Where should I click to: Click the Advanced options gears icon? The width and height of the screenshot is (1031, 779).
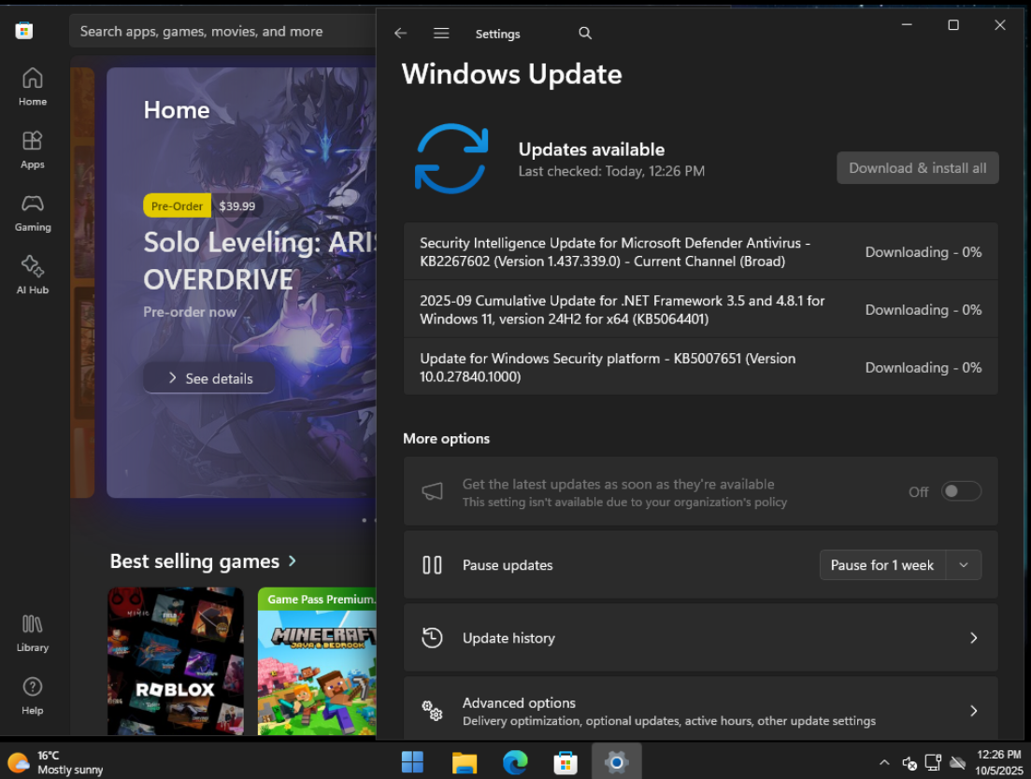point(432,711)
